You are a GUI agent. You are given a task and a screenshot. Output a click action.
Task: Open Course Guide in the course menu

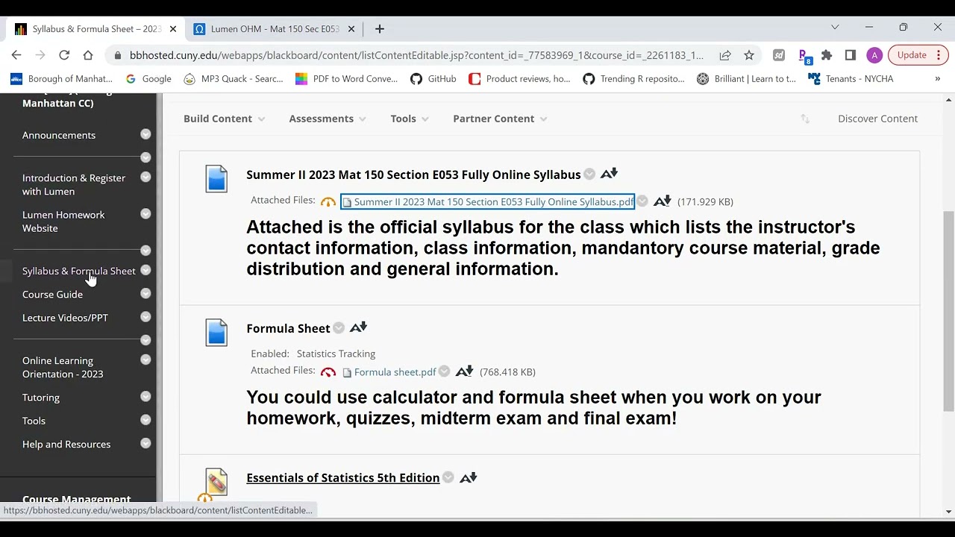52,294
